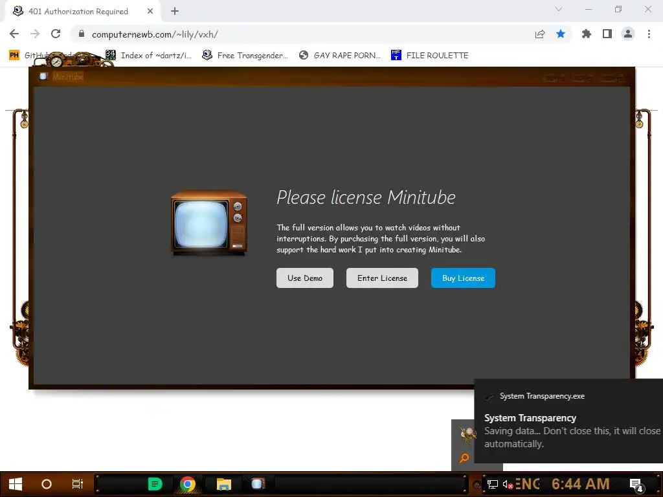663x497 pixels.
Task: Open the Windows Start menu
Action: click(x=16, y=484)
